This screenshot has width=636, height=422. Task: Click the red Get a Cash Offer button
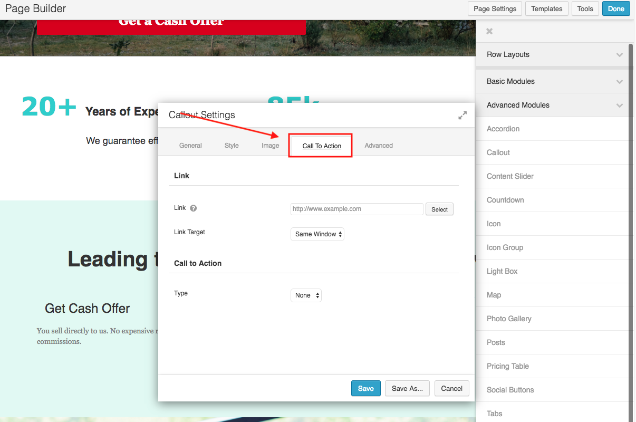coord(171,26)
